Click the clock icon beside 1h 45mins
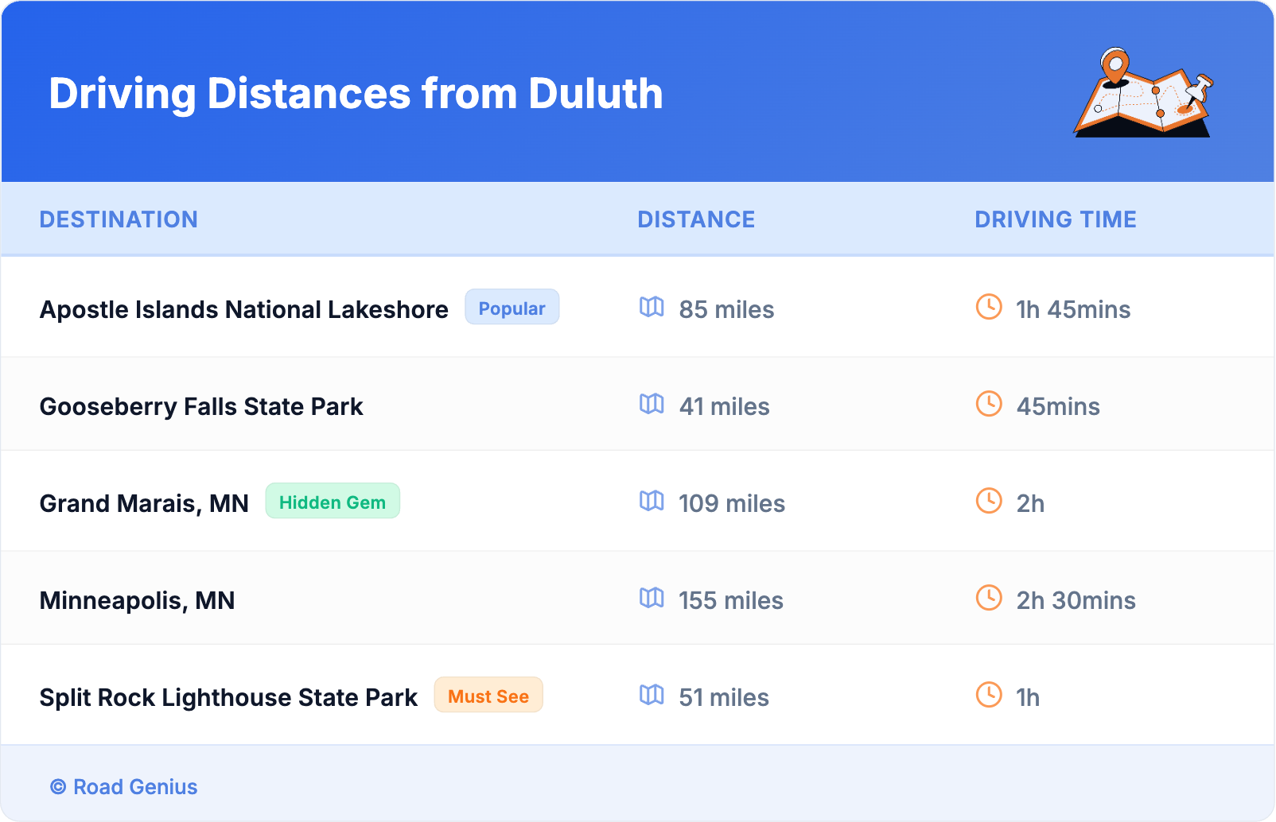The height and width of the screenshot is (822, 1276). [x=989, y=308]
